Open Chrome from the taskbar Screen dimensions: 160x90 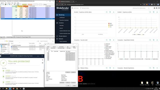(x=17, y=88)
